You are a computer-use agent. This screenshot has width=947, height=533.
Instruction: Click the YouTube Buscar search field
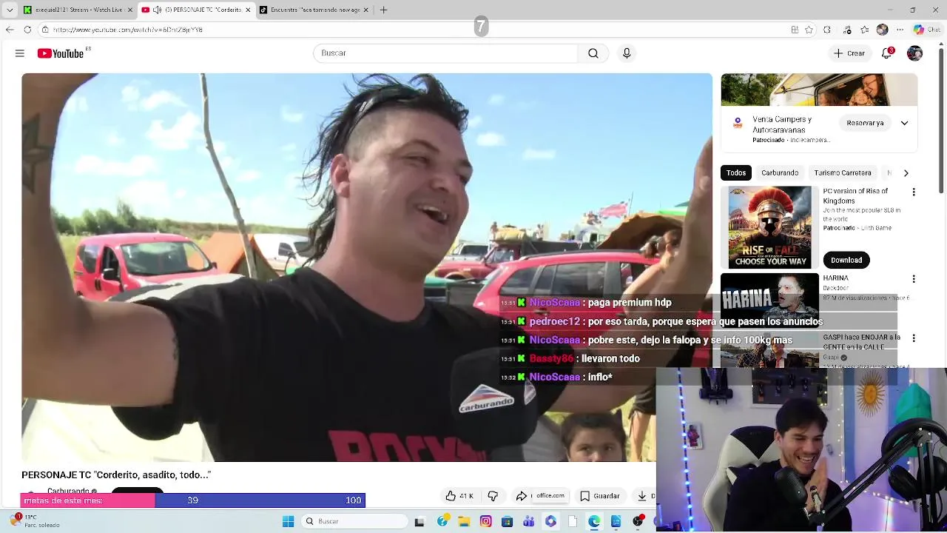point(446,53)
